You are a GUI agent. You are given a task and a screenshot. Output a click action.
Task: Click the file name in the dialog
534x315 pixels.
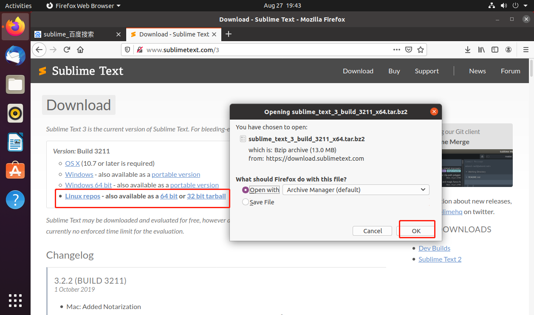307,139
